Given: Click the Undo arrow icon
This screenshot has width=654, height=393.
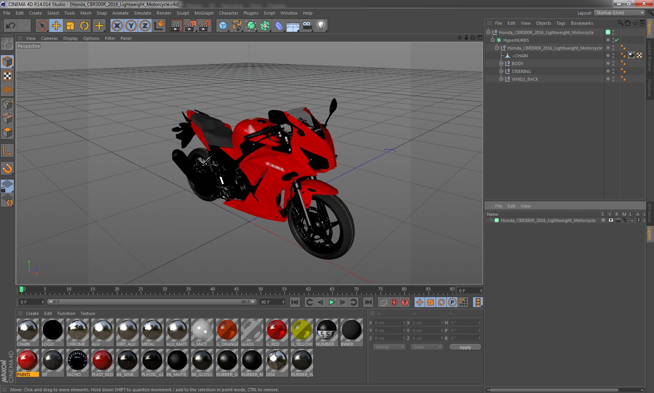Looking at the screenshot, I should pos(11,25).
